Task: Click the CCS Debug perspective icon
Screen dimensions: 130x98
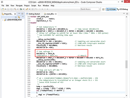Action: tap(122, 9)
